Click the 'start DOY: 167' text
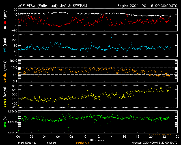181x145 pixels. pyautogui.click(x=28, y=143)
